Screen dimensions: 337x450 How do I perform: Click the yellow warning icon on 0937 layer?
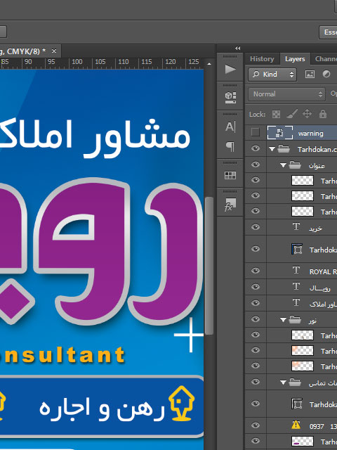296,425
